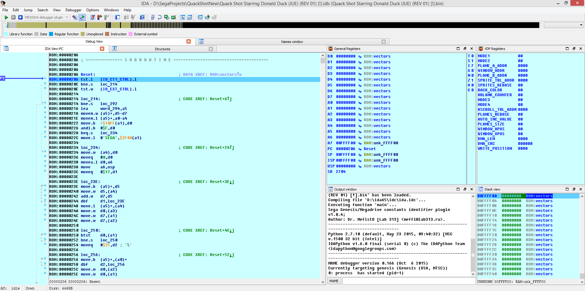Delete a breakpoint using the breakpoint-X icon

106,17
